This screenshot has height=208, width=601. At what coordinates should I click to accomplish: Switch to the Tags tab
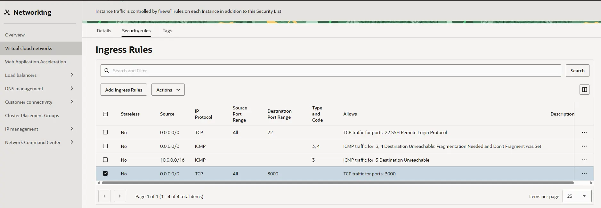click(x=167, y=31)
